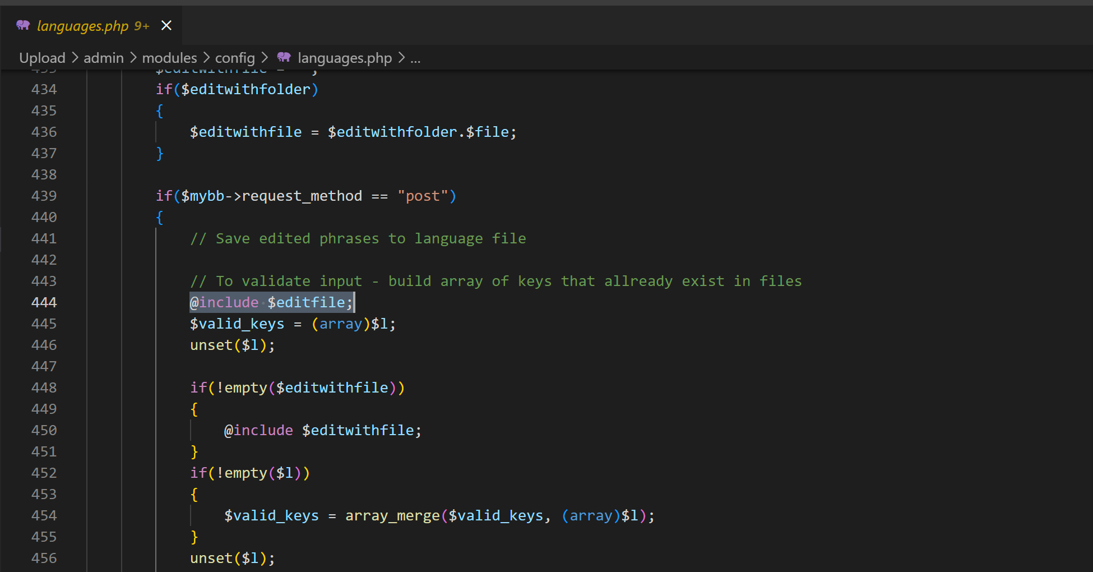Click opening brace on line 449

click(x=194, y=409)
